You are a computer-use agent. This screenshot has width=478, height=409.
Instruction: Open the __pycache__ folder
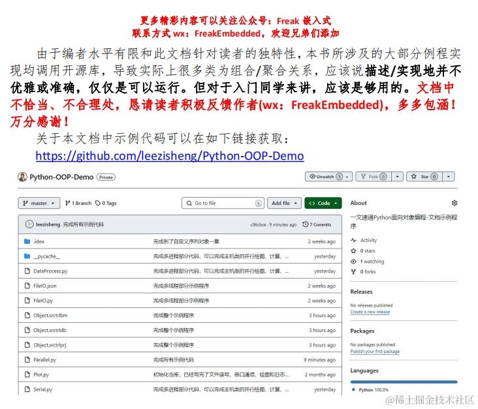(46, 256)
